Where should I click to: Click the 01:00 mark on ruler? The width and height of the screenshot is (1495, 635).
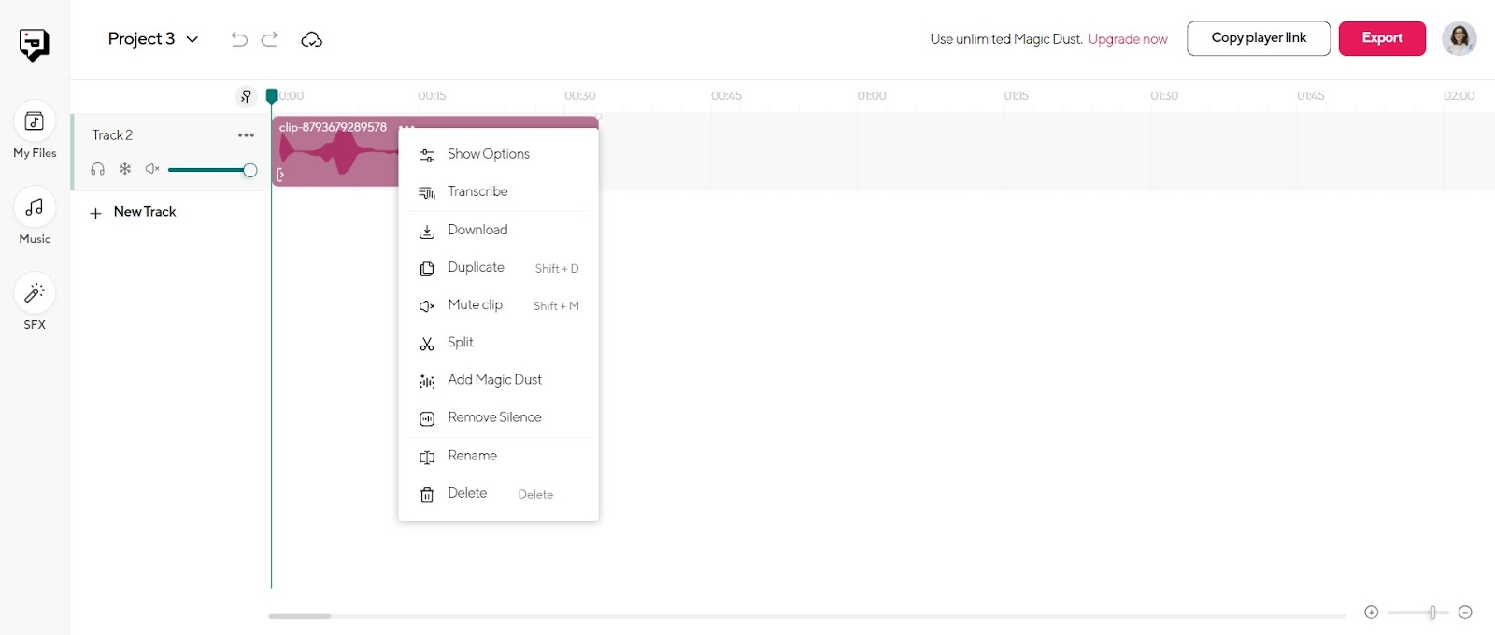coord(872,96)
